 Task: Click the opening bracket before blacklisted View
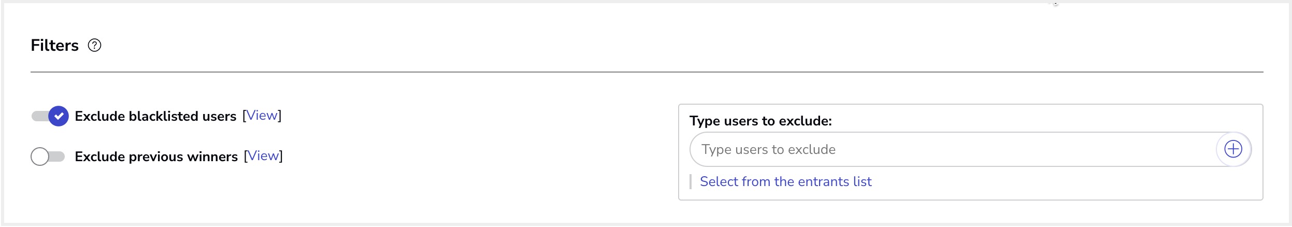click(244, 116)
